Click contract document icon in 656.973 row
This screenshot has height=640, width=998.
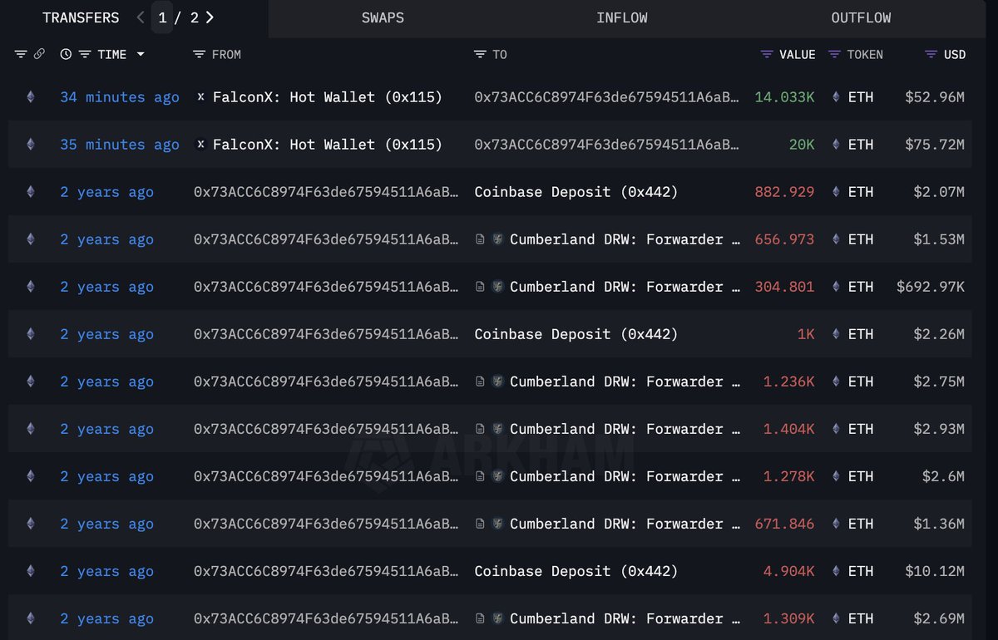coord(480,239)
